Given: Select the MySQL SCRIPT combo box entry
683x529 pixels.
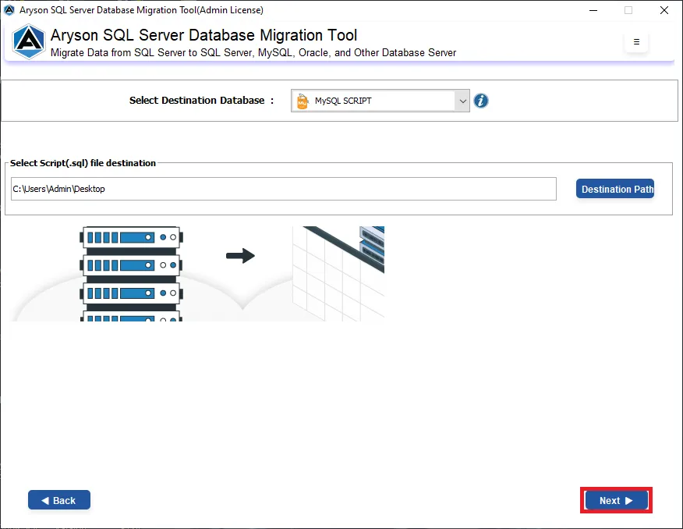Looking at the screenshot, I should point(380,101).
